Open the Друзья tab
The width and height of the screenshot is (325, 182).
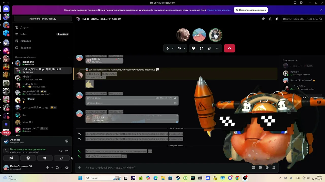click(x=43, y=27)
